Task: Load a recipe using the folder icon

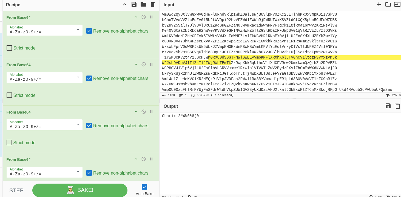Action: pos(143,4)
